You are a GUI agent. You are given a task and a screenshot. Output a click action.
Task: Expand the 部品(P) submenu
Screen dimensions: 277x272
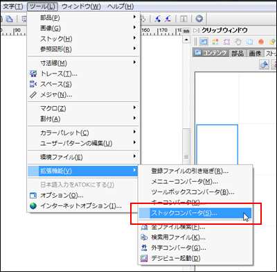pos(84,17)
